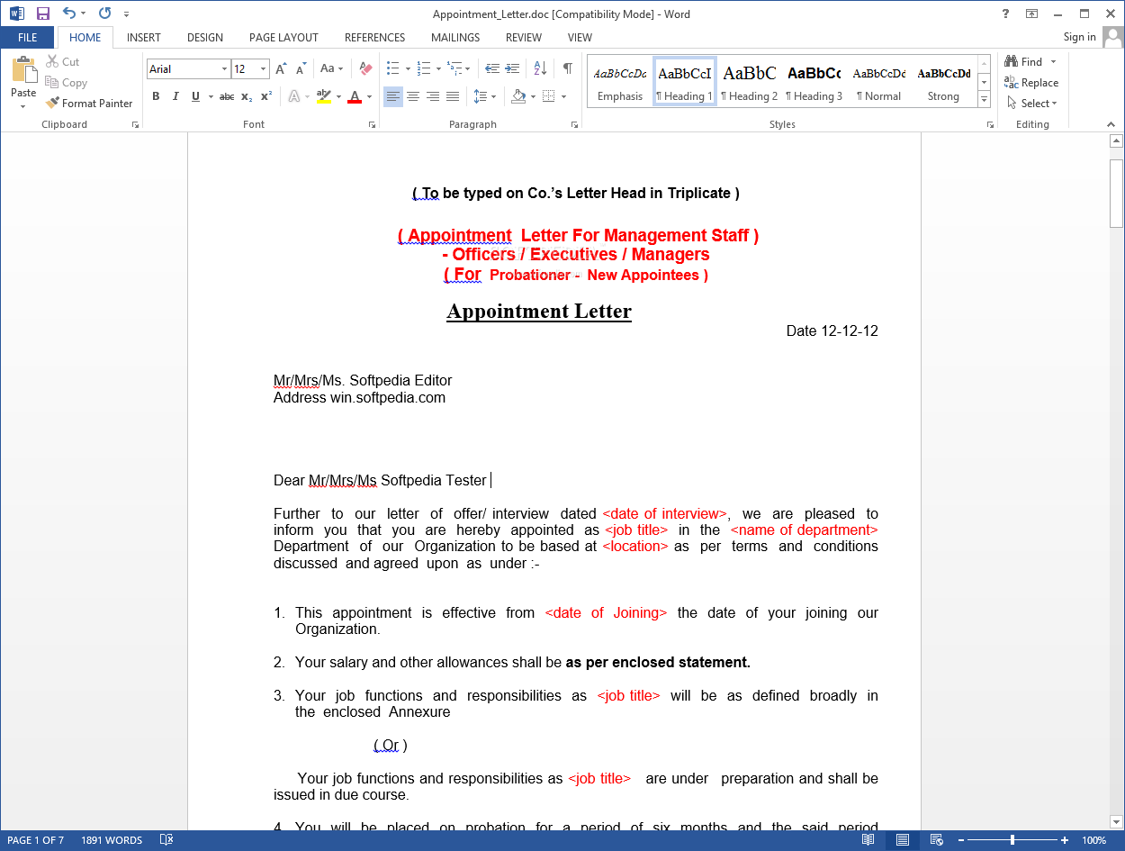Apply subscript formatting
The height and width of the screenshot is (851, 1125).
pyautogui.click(x=247, y=96)
